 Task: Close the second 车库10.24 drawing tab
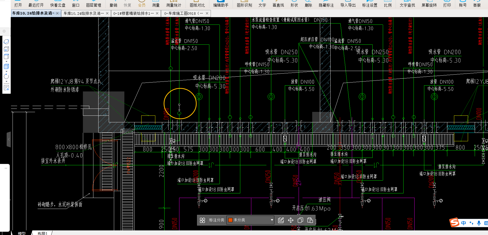pos(107,13)
